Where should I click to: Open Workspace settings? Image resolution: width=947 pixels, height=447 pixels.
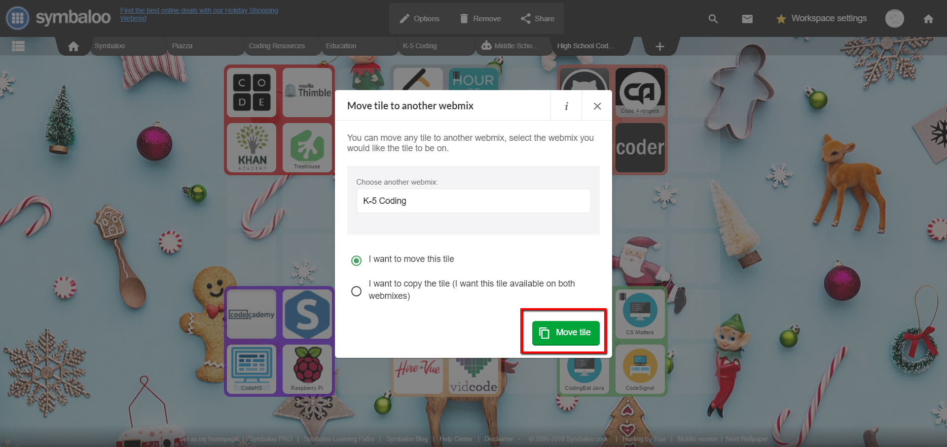pyautogui.click(x=821, y=19)
